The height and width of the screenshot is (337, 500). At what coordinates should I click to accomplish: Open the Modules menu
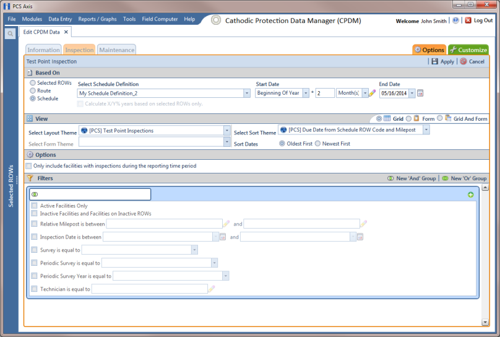point(32,19)
